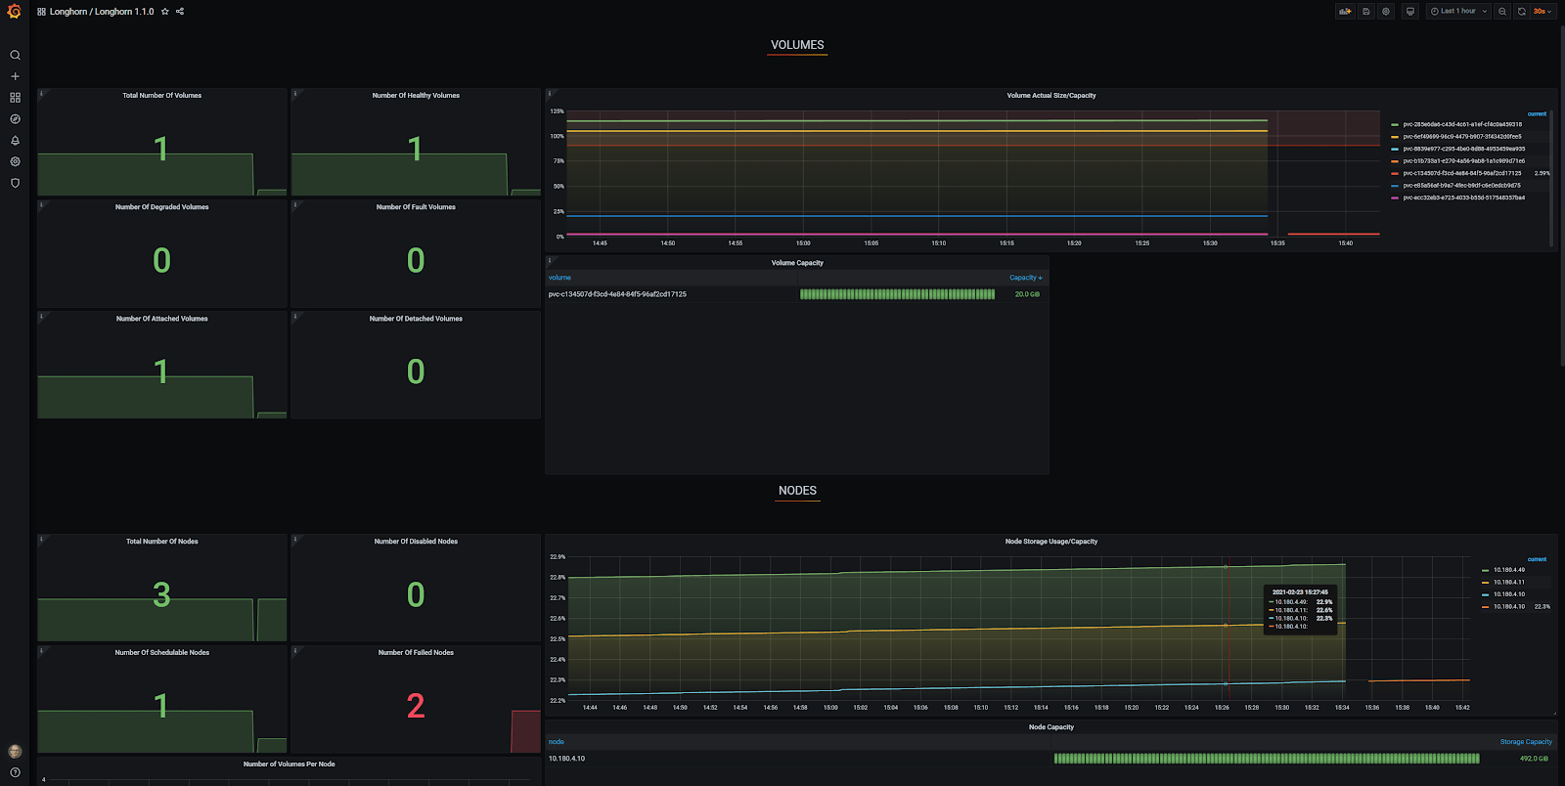The width and height of the screenshot is (1565, 786).
Task: Collapse the NODES row
Action: click(x=797, y=491)
